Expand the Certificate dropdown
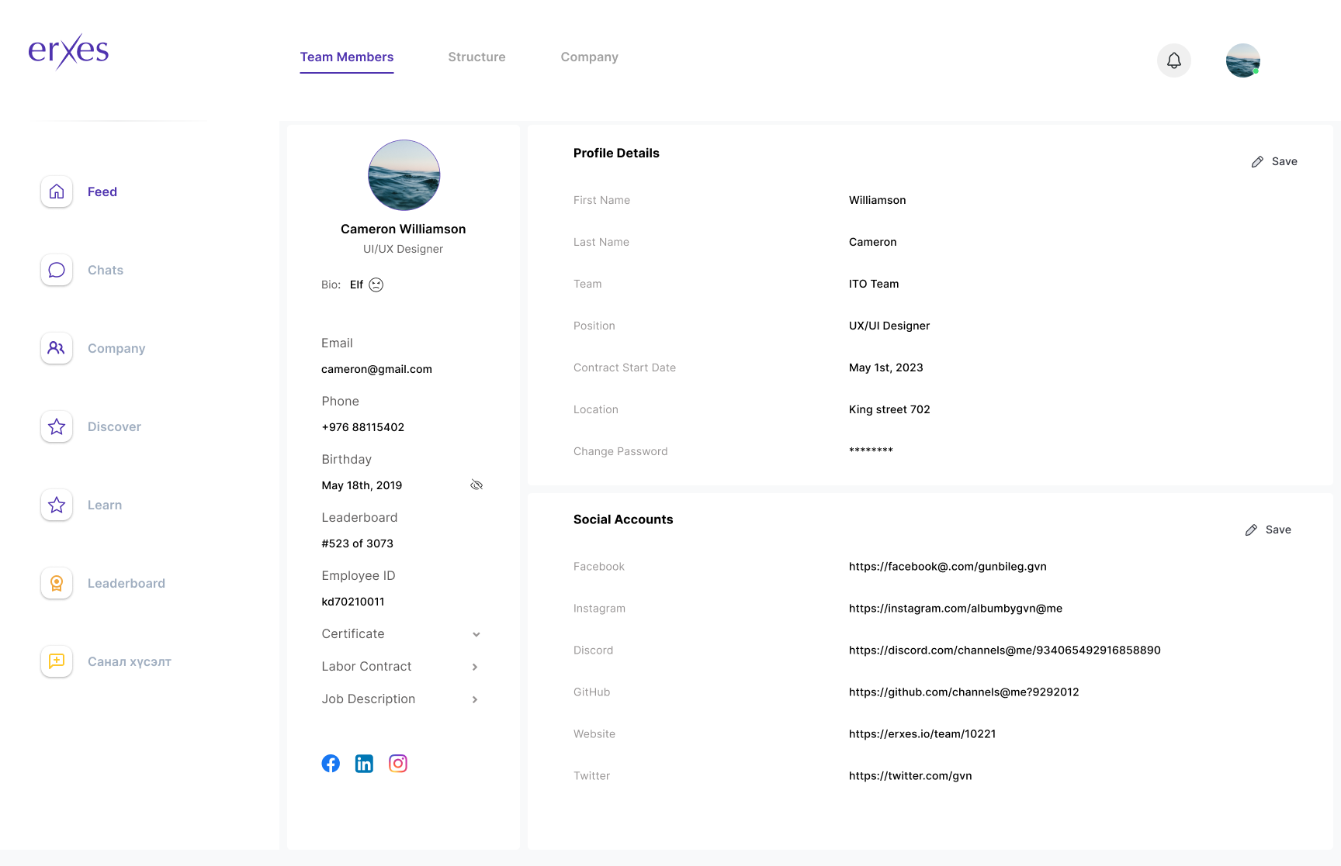Screen dimensions: 1341x866 [x=476, y=634]
